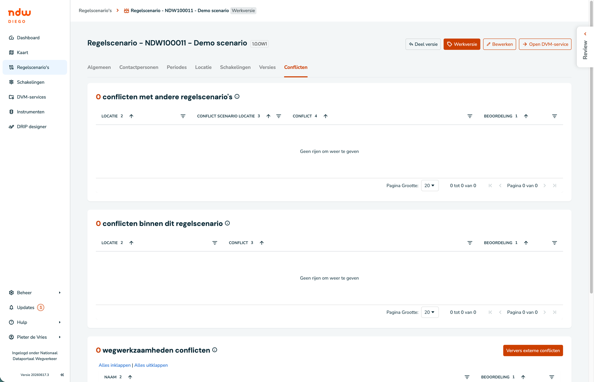This screenshot has width=594, height=382.
Task: Click info icon beside wegwerkzaamheden conflicten
Action: click(215, 350)
